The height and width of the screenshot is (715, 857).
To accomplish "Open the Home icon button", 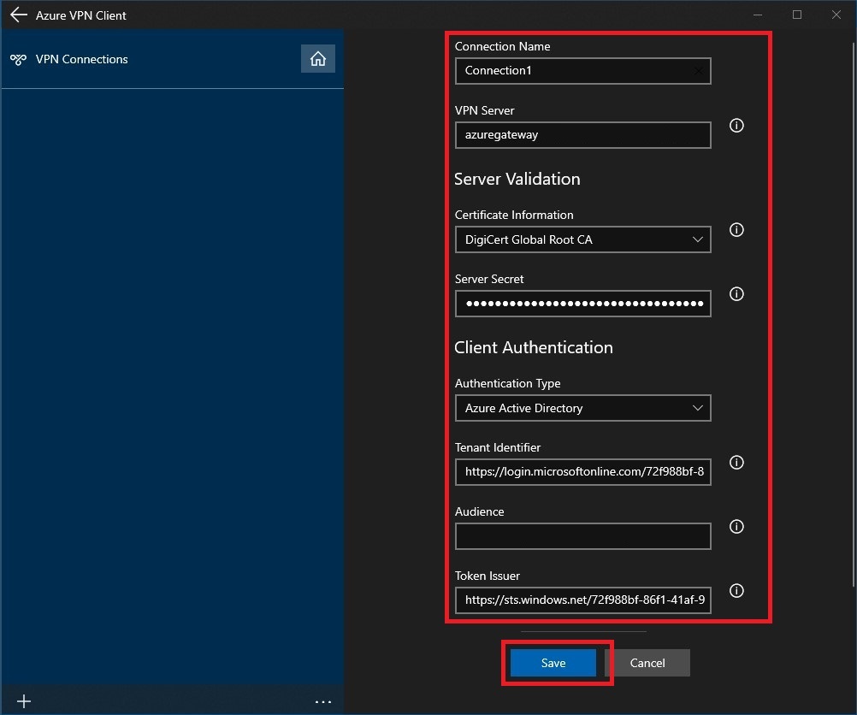I will [318, 58].
